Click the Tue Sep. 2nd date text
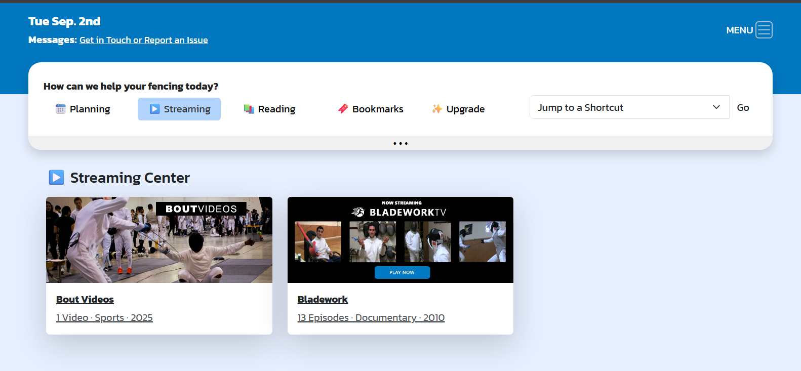801x371 pixels. pos(64,21)
